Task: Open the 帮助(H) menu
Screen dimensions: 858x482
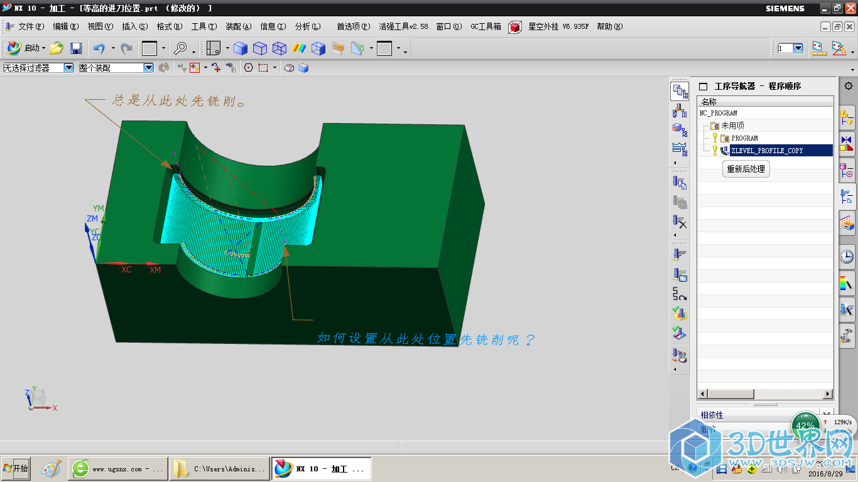Action: click(609, 26)
